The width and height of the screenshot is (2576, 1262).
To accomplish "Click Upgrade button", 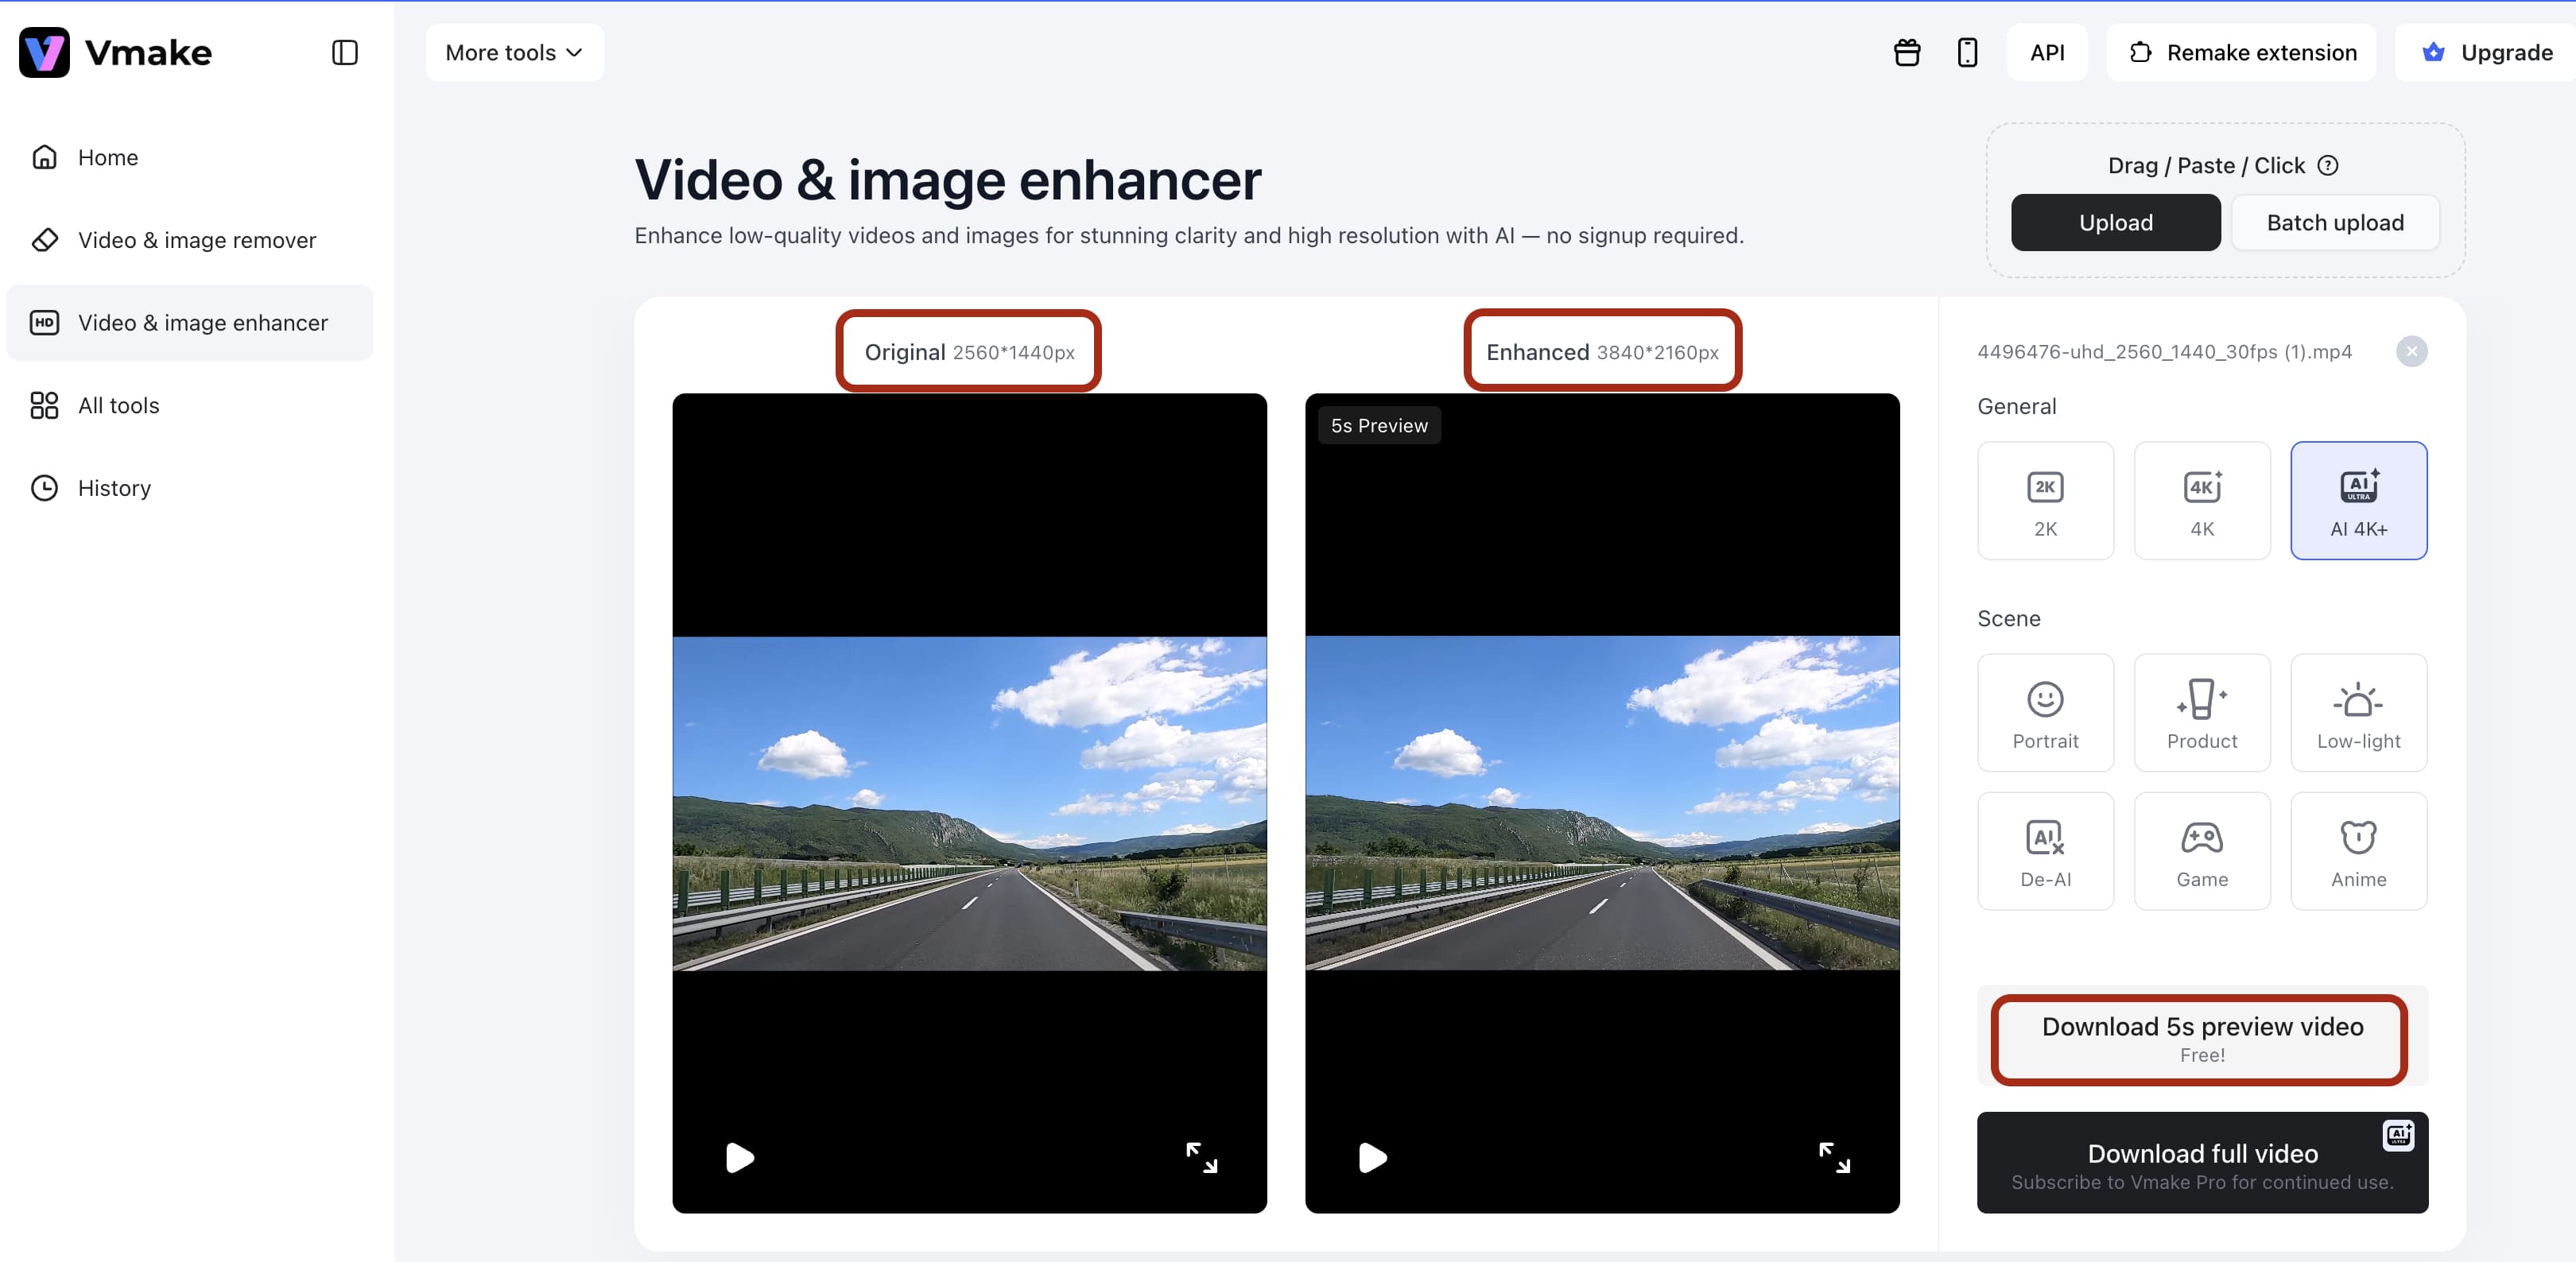I will [2486, 52].
